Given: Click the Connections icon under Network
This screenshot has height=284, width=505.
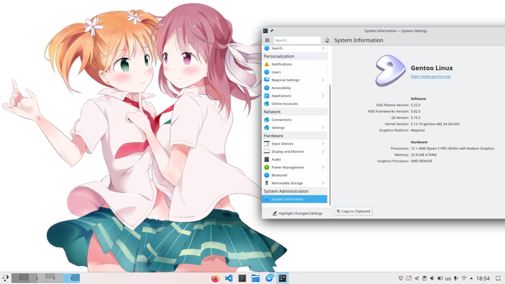Looking at the screenshot, I should point(267,120).
